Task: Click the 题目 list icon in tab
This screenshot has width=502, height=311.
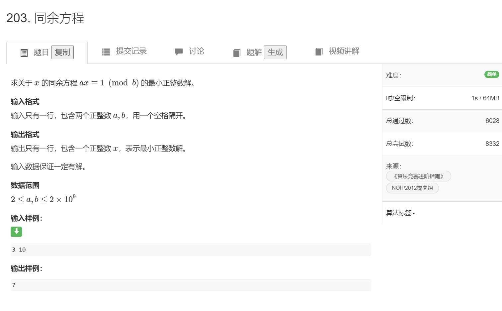Action: click(24, 53)
